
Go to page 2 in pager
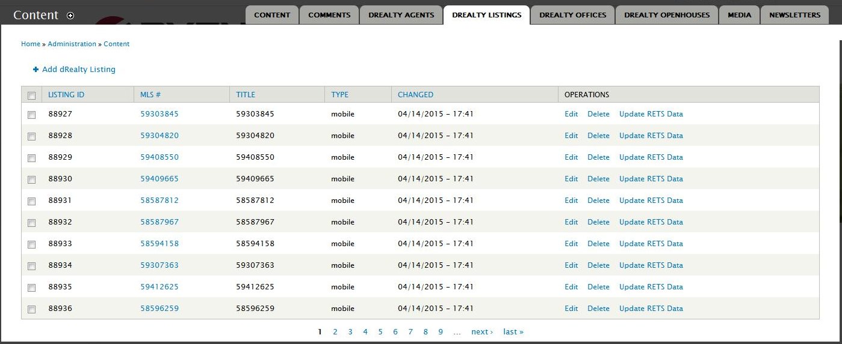(335, 332)
